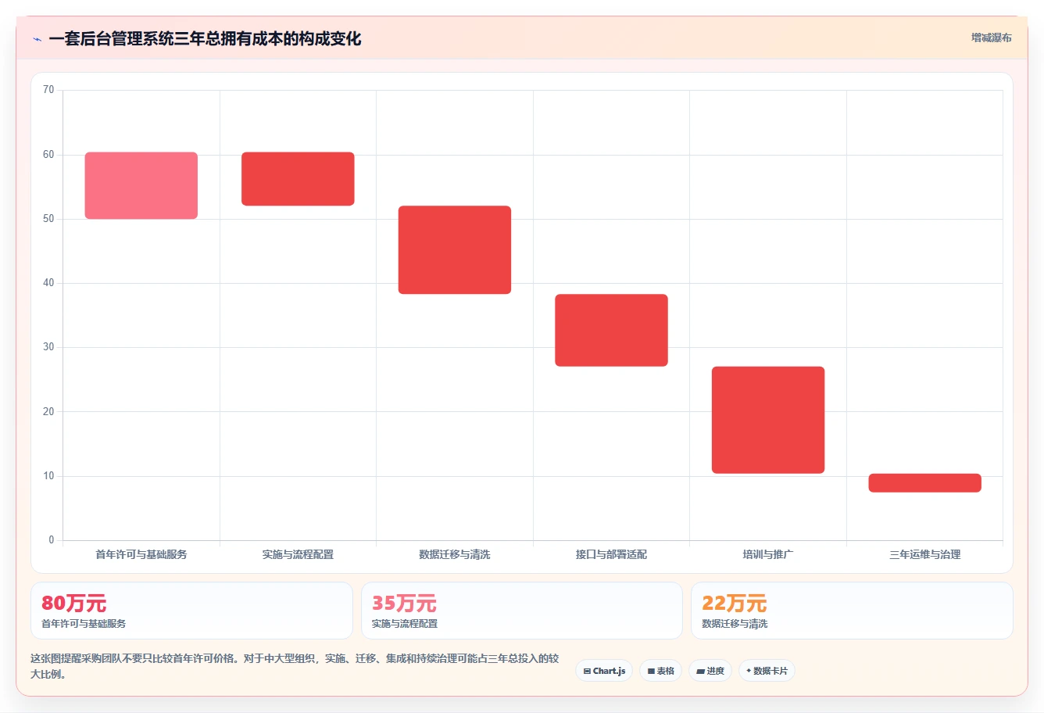Viewport: 1044px width, 713px height.
Task: Click the y-axis value 40
Action: (48, 283)
